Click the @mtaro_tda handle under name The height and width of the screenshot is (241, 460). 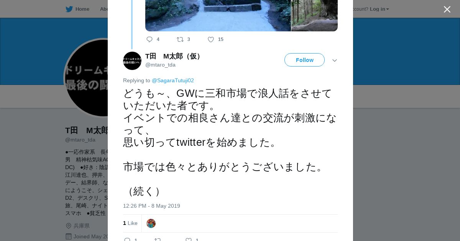(x=160, y=65)
